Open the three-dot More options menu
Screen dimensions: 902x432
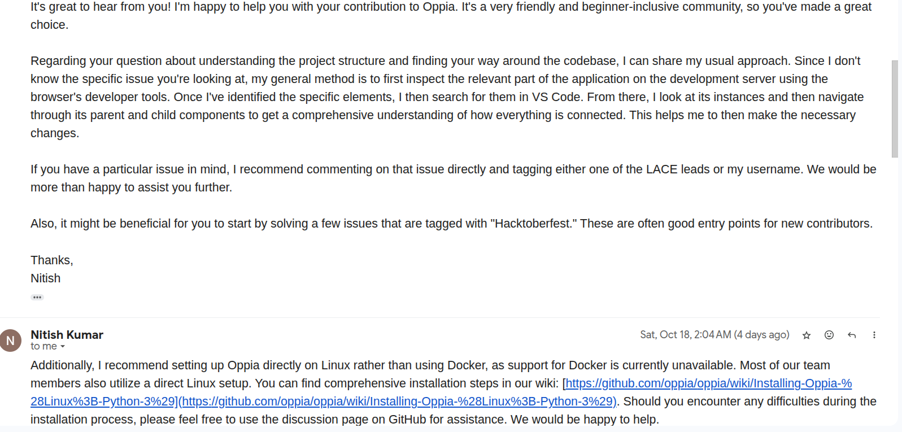tap(874, 335)
